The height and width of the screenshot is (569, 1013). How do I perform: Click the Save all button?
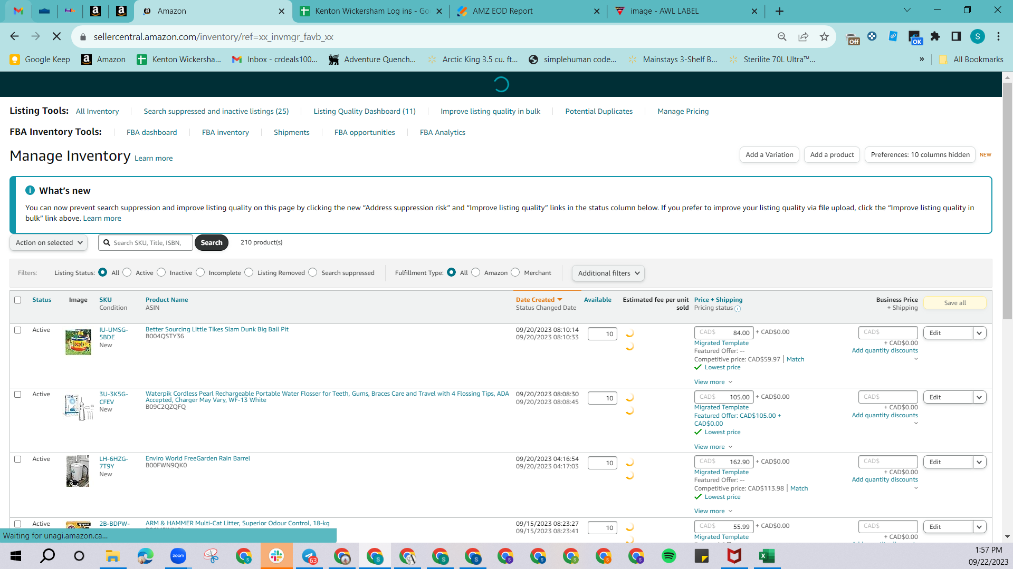tap(955, 303)
